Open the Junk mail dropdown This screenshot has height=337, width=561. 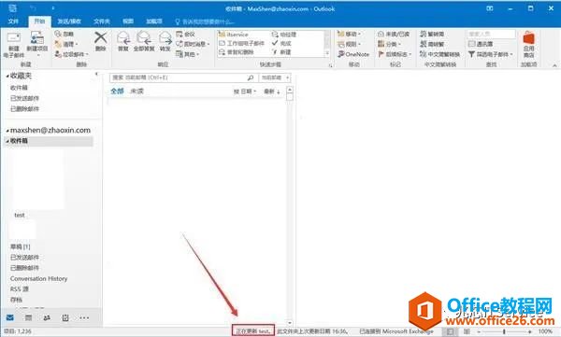[x=71, y=54]
